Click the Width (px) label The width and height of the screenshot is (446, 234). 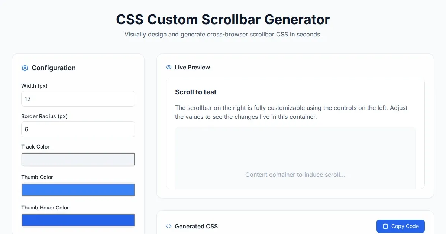(34, 86)
